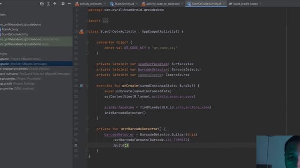The width and height of the screenshot is (300, 168).
Task: Collapse the companion object fold marker
Action: point(87,42)
